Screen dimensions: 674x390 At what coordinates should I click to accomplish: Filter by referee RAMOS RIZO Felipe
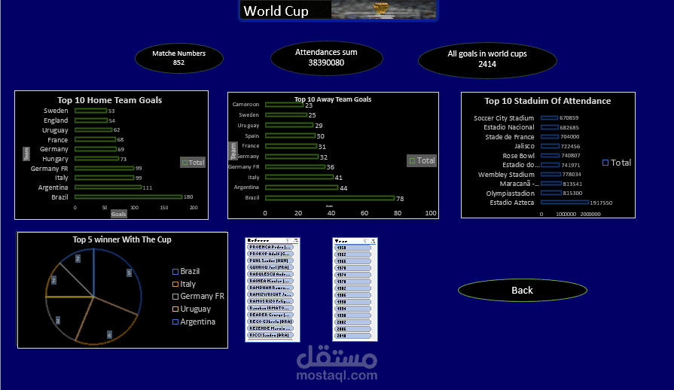coord(270,301)
